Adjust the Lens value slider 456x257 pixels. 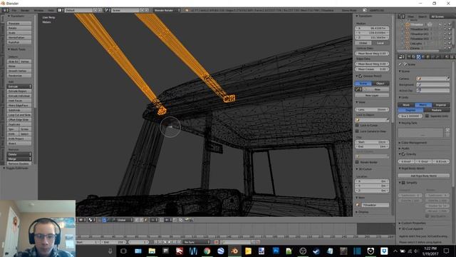(372, 109)
